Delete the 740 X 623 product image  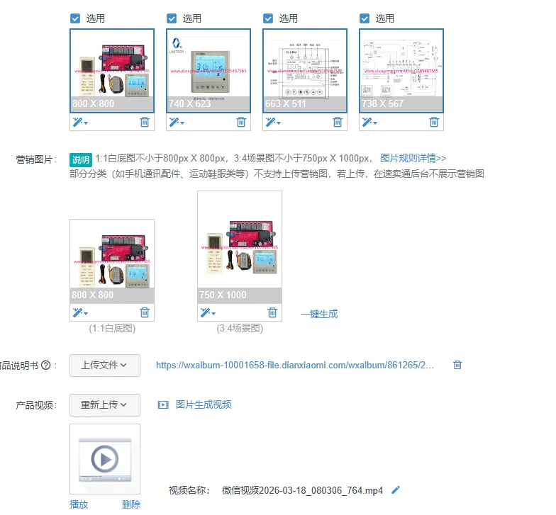tap(241, 122)
